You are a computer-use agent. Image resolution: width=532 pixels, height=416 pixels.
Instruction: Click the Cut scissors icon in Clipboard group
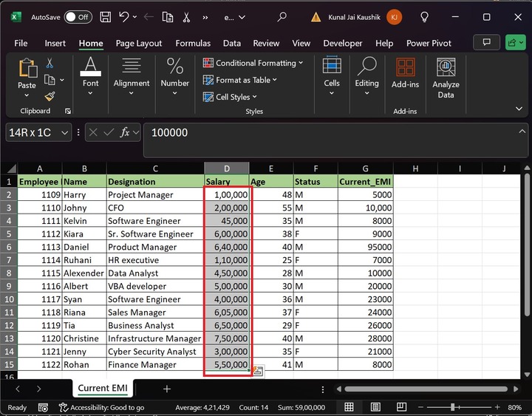[x=50, y=64]
